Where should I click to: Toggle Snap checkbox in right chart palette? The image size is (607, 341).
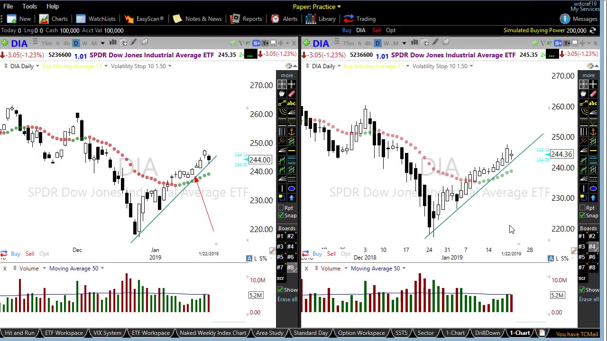click(582, 215)
